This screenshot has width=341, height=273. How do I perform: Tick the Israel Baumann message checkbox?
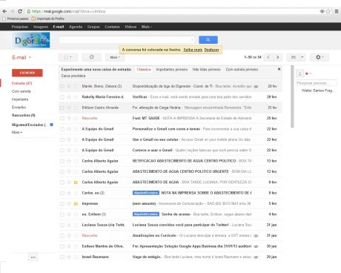[x=62, y=257]
